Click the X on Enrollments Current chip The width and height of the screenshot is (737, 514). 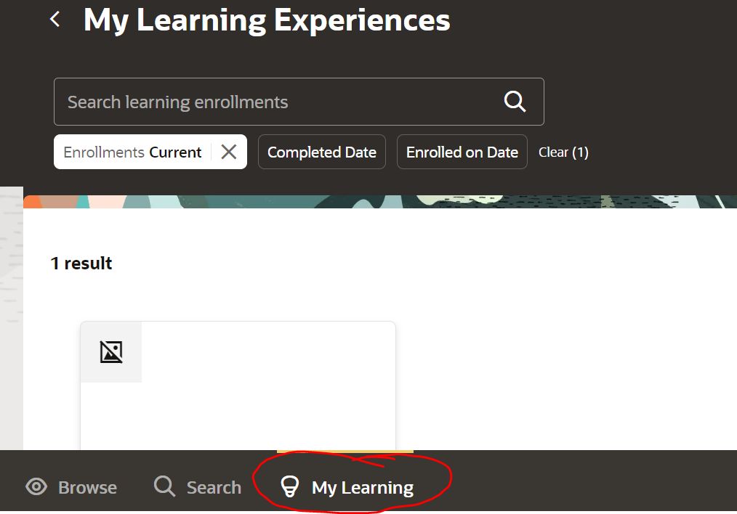coord(229,152)
